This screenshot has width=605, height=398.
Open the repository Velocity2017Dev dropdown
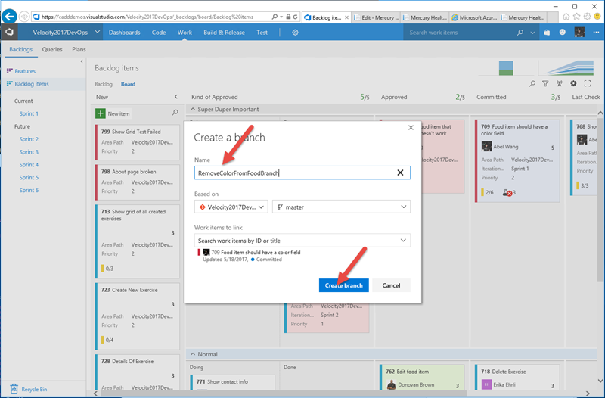click(x=231, y=207)
